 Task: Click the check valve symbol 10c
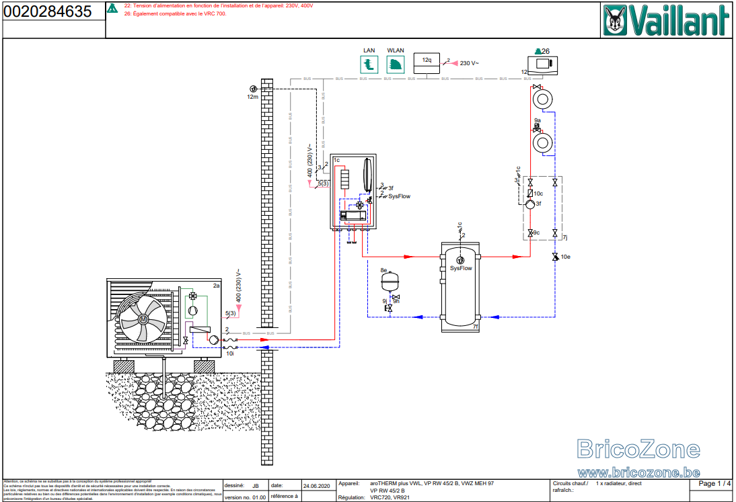pos(530,193)
